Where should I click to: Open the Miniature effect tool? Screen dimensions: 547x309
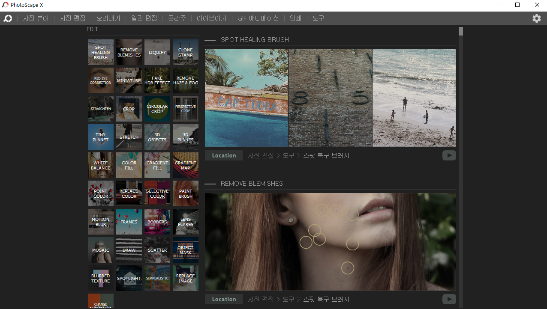click(129, 80)
